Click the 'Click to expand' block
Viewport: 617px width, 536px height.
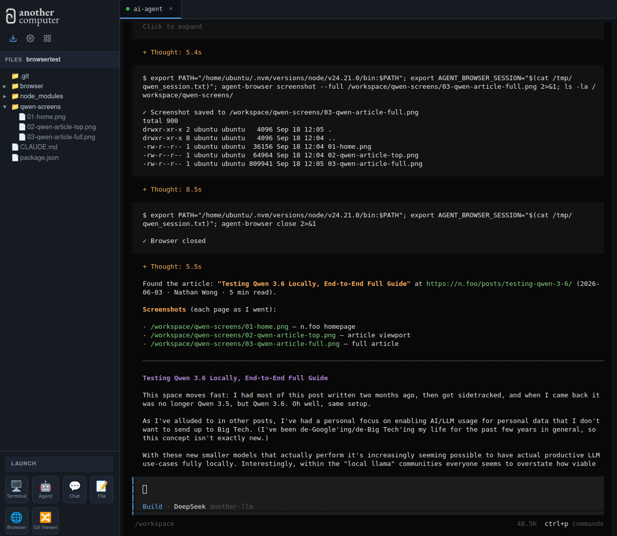pyautogui.click(x=172, y=26)
